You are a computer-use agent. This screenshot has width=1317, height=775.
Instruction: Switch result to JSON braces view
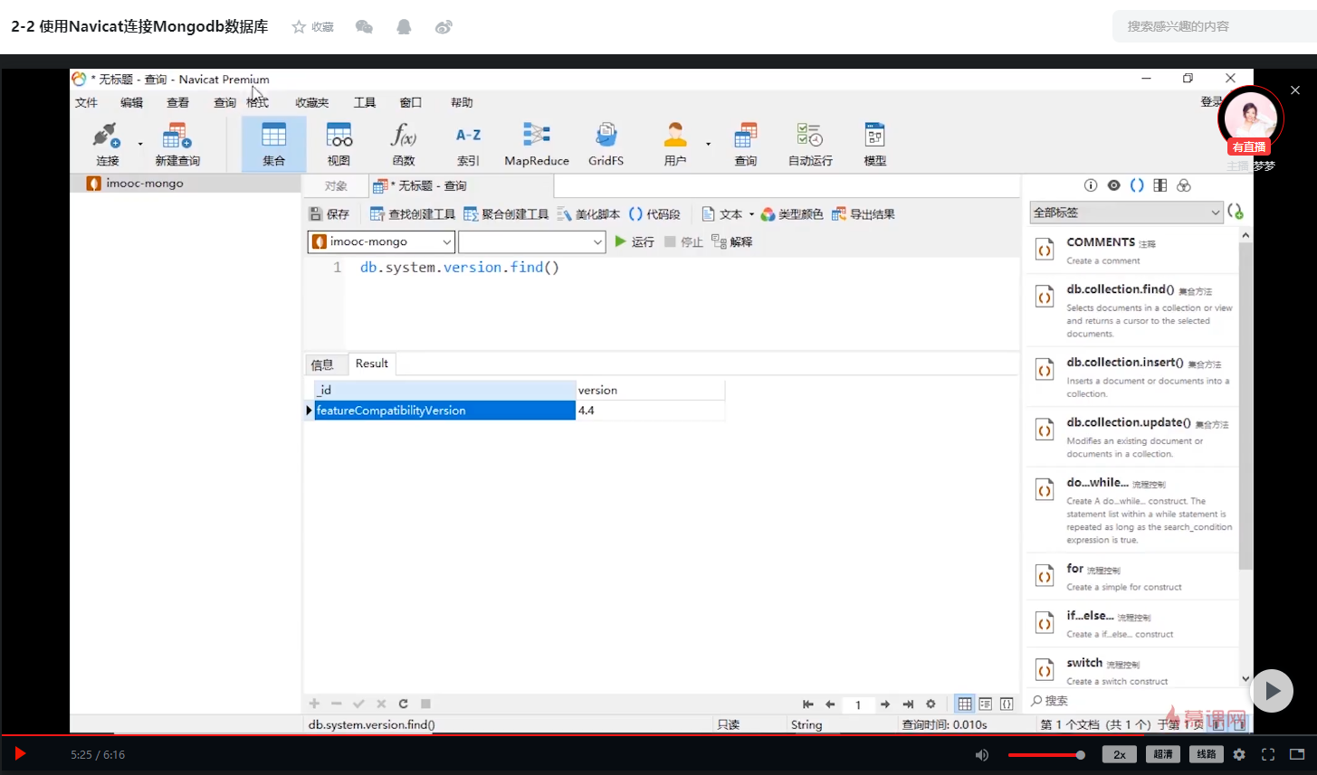(x=1006, y=704)
